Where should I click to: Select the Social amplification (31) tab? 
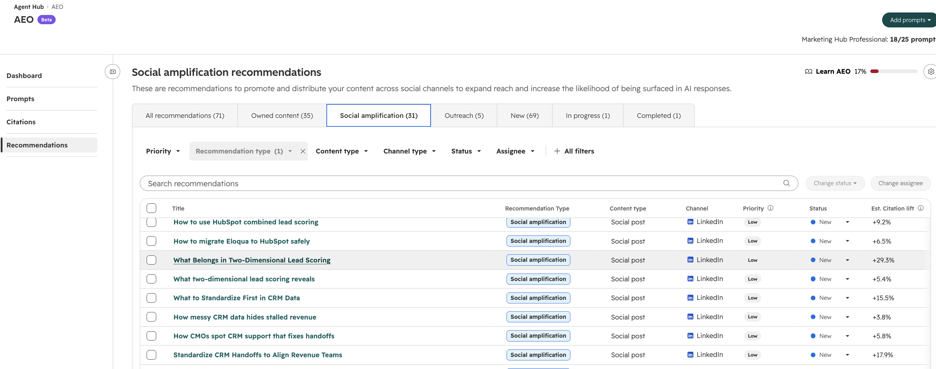tap(378, 116)
